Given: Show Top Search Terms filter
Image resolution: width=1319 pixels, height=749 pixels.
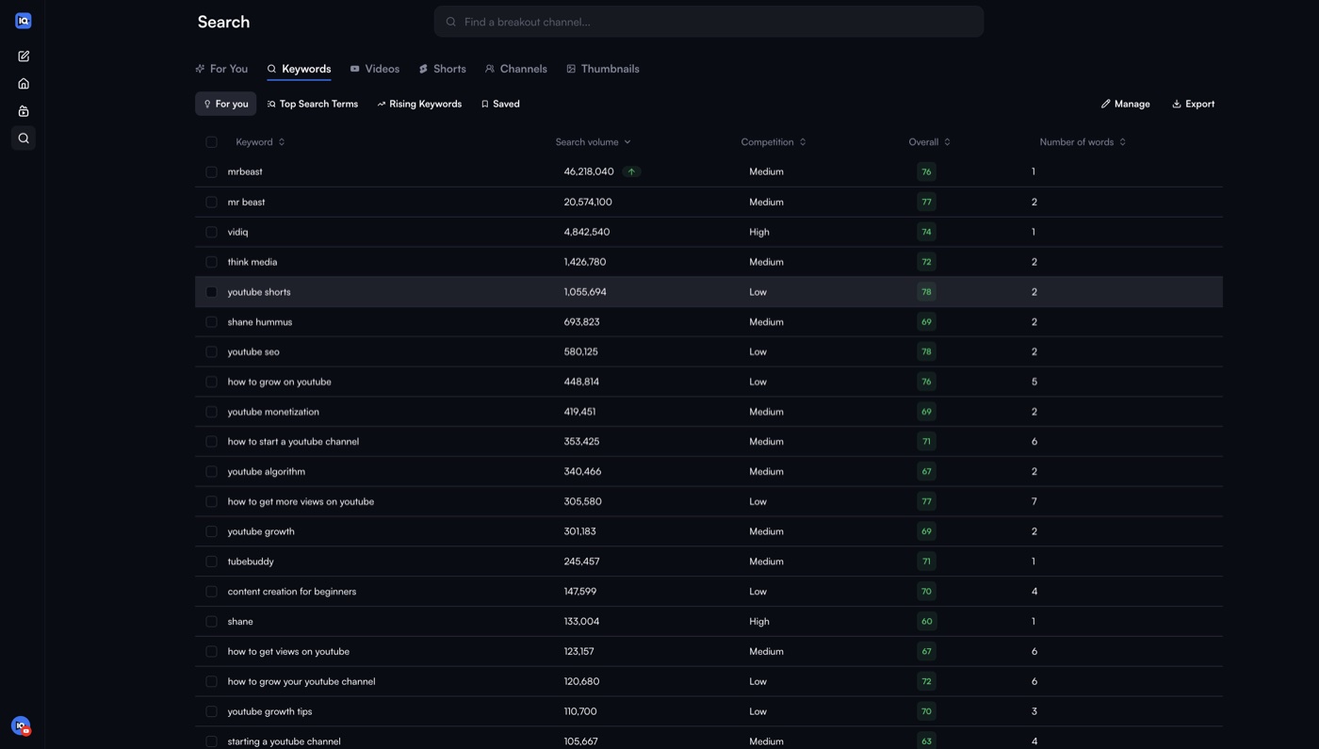Looking at the screenshot, I should point(313,104).
